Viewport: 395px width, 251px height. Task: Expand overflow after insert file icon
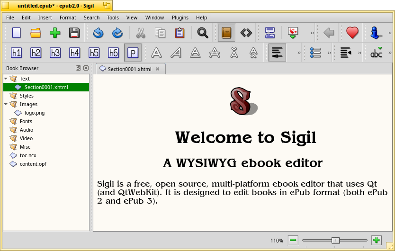point(312,33)
